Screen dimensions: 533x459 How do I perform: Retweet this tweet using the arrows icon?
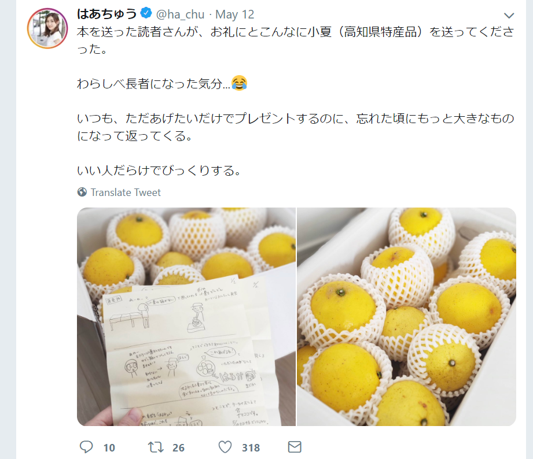(x=156, y=447)
